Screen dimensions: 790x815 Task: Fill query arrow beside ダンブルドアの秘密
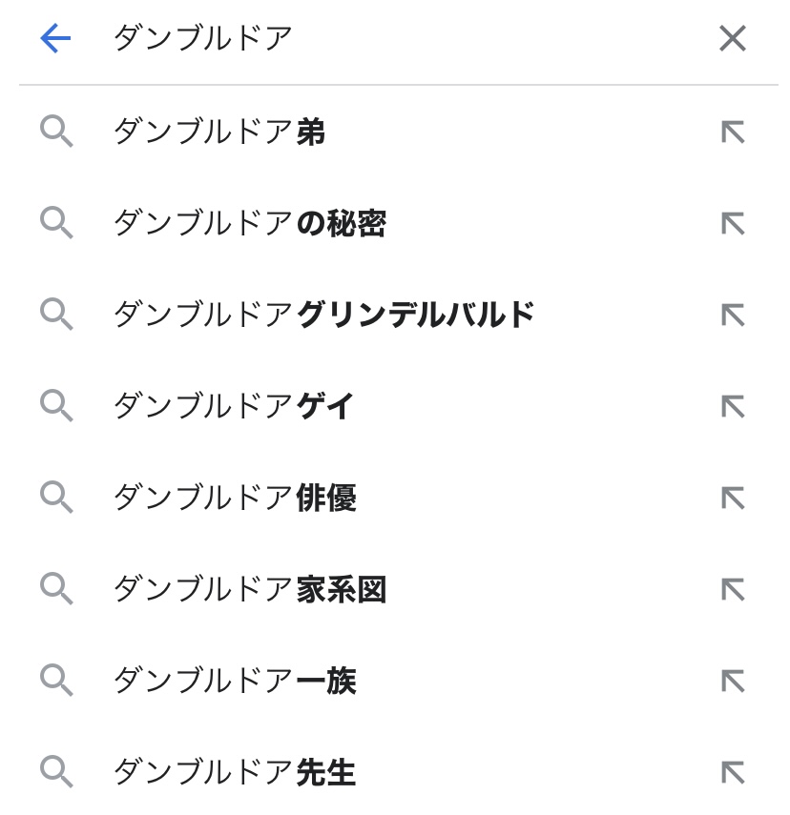point(732,223)
